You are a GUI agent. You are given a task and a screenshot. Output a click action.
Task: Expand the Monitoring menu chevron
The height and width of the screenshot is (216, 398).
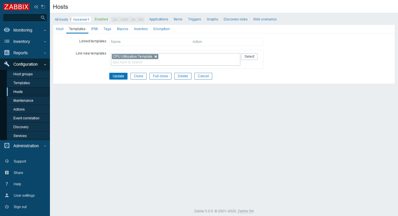click(x=45, y=30)
